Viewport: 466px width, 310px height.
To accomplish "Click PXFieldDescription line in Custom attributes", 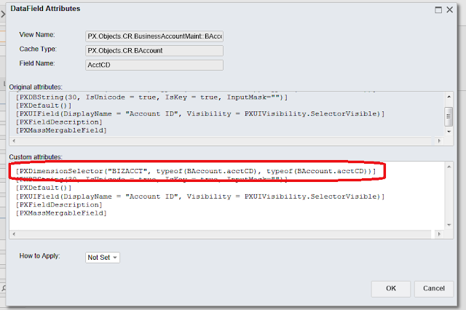I will click(59, 205).
